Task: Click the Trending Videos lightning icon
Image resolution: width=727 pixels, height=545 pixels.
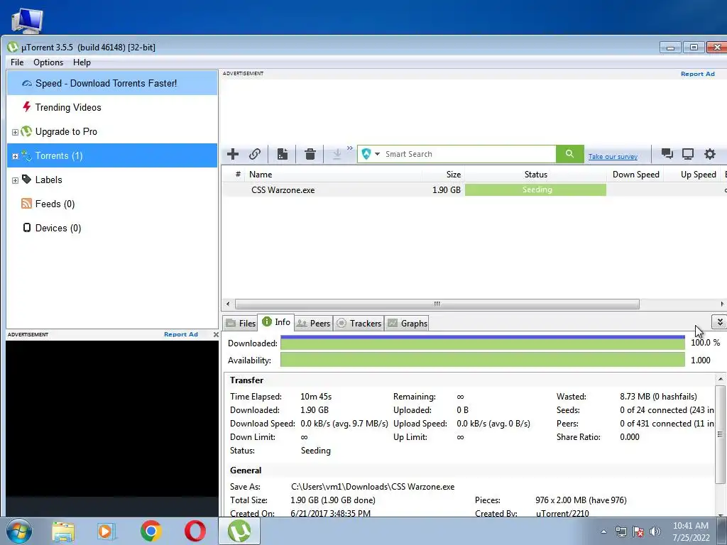Action: pos(26,107)
